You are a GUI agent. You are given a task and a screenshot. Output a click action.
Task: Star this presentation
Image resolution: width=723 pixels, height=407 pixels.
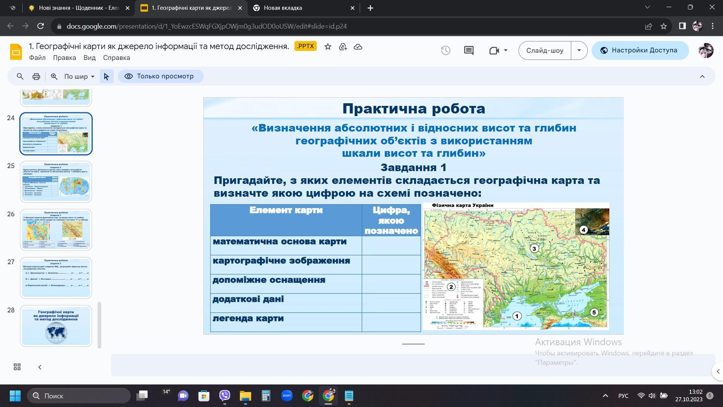[328, 47]
